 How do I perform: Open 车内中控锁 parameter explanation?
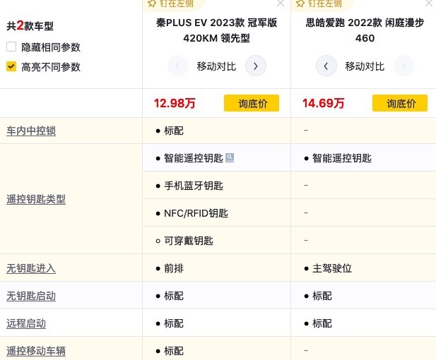(31, 131)
